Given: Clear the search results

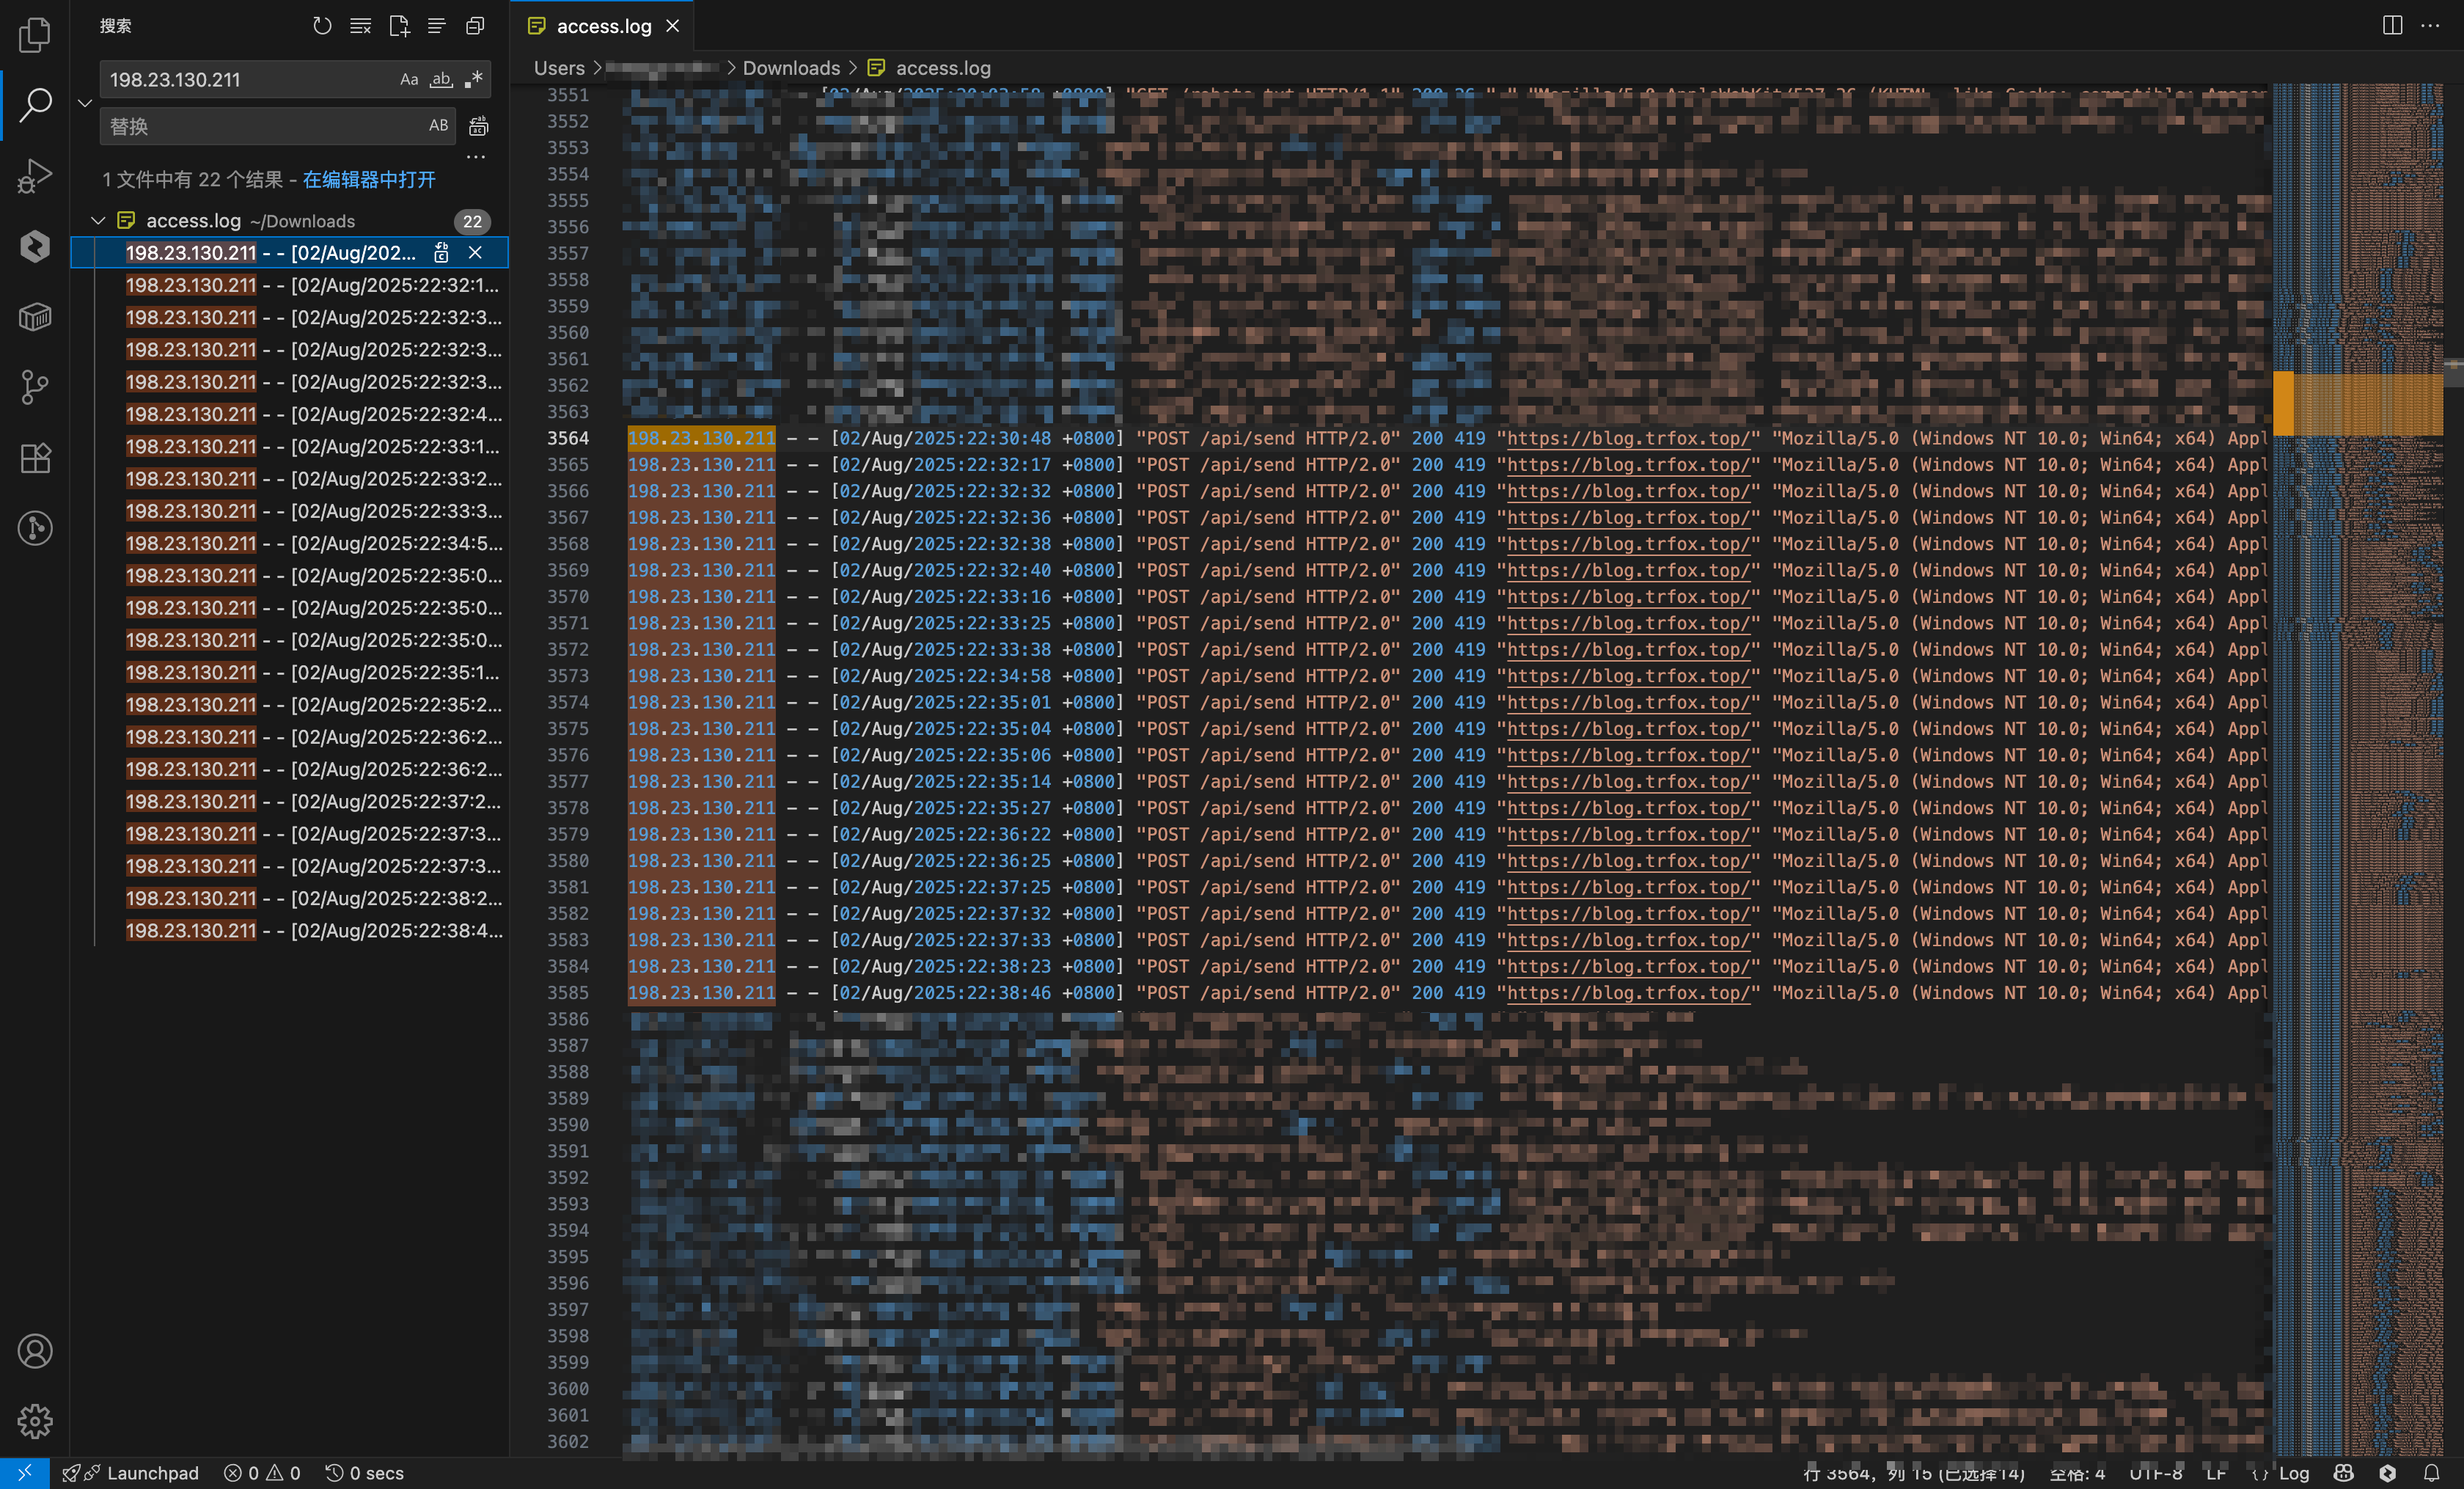Looking at the screenshot, I should 360,26.
